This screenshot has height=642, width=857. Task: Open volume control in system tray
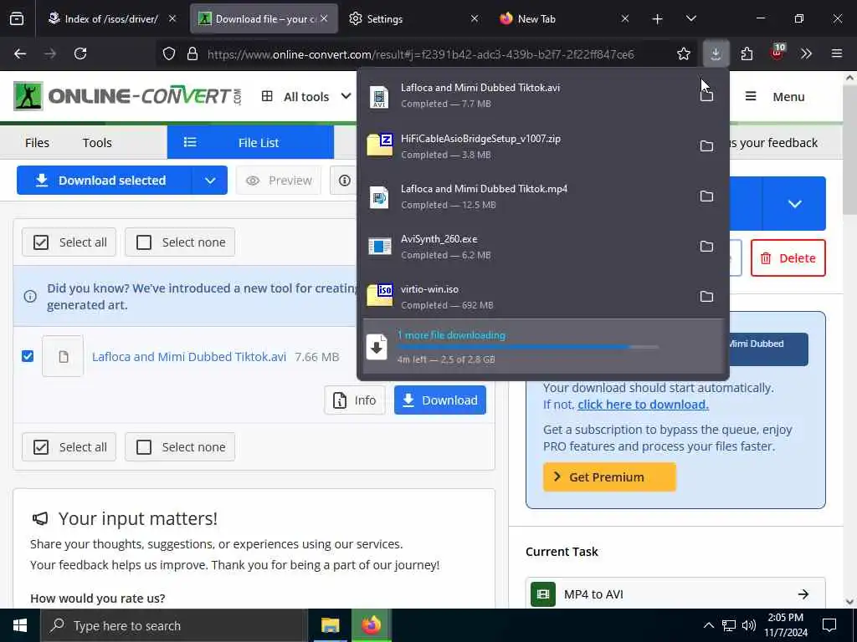[x=749, y=625]
